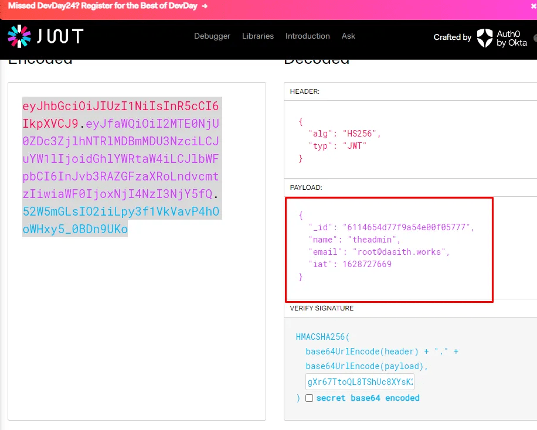The image size is (537, 430).
Task: Dismiss the DevDay banner with the X
Action: click(533, 5)
